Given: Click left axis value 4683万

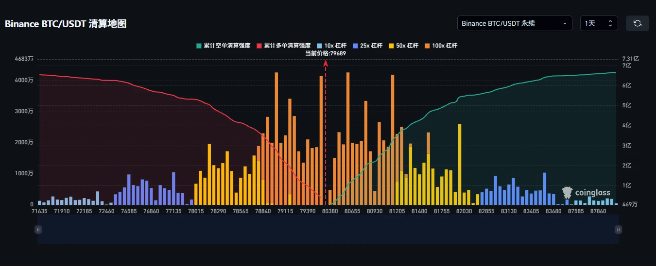Looking at the screenshot, I should 24,59.
